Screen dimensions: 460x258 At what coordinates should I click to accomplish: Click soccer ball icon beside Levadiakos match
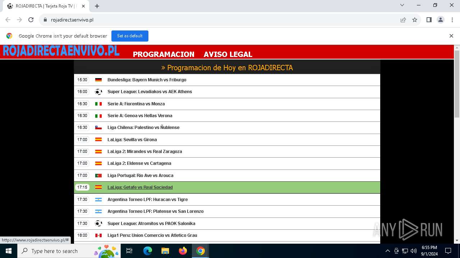pyautogui.click(x=98, y=92)
